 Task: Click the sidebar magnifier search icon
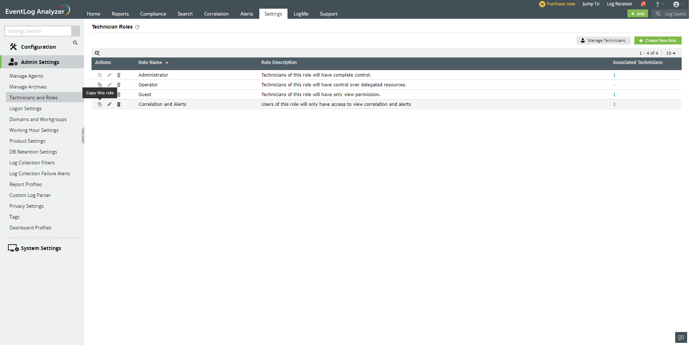click(x=75, y=43)
